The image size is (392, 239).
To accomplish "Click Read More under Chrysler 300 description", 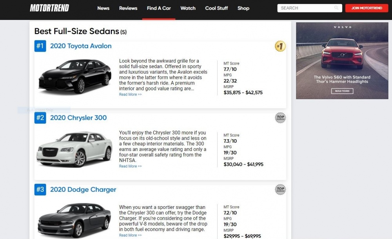I will tap(130, 166).
